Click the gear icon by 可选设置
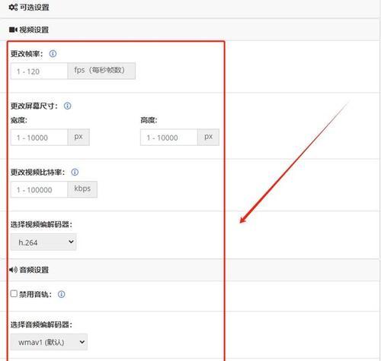 pyautogui.click(x=13, y=8)
